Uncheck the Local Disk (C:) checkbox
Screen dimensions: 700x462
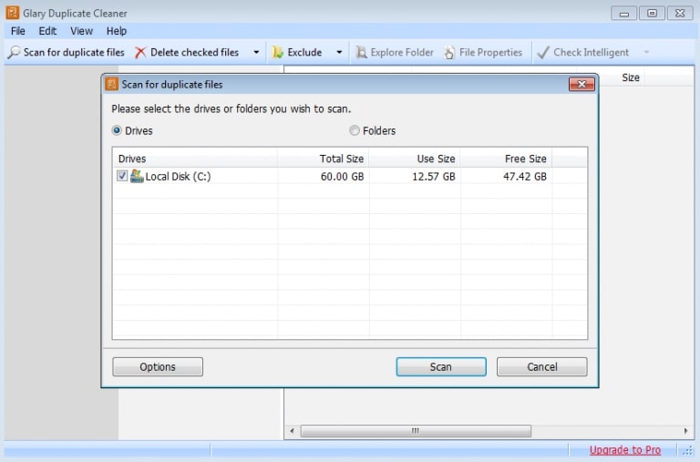tap(122, 177)
